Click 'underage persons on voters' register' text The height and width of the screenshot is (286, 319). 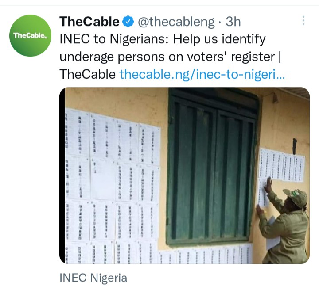(168, 57)
